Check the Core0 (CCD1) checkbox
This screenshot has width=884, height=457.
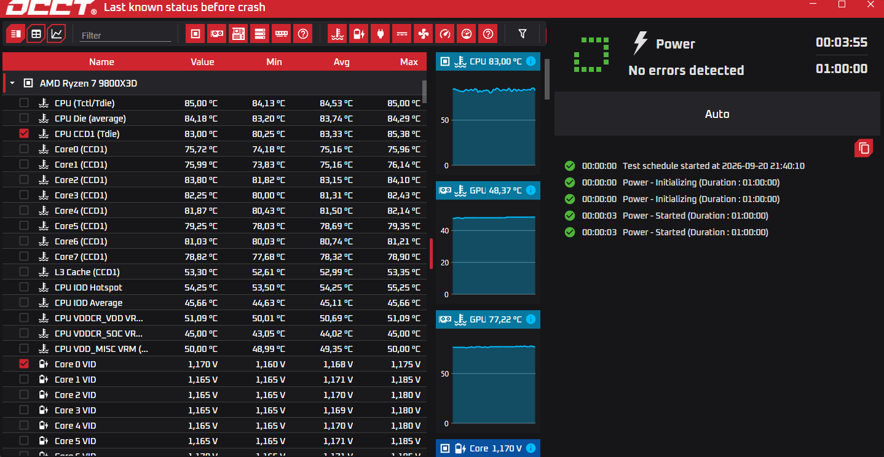(24, 149)
